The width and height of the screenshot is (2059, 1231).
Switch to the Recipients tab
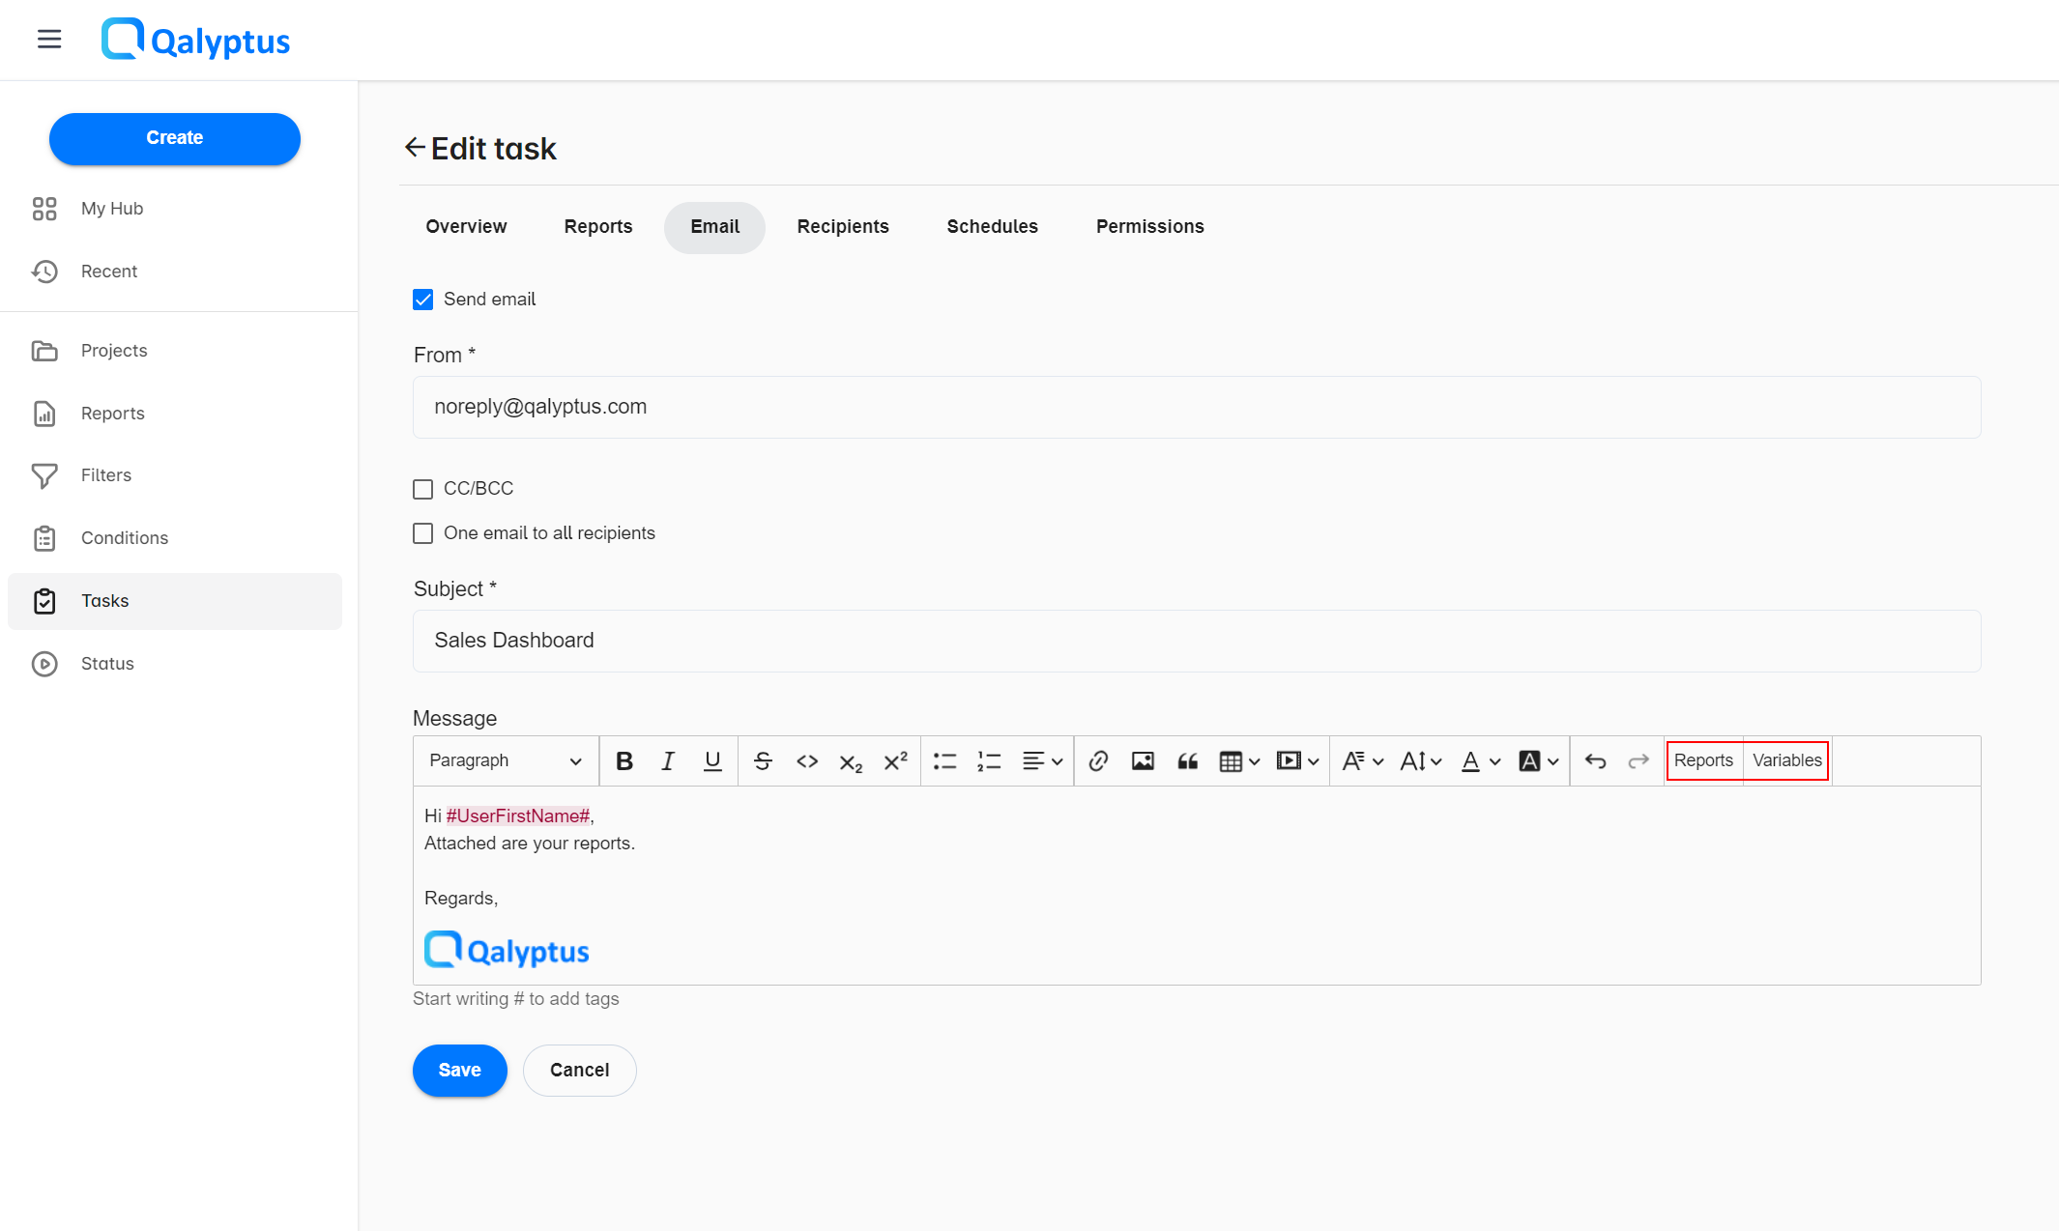[x=843, y=227]
